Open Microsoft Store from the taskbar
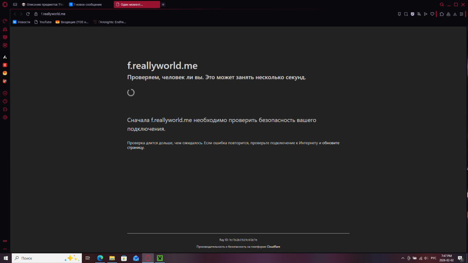Viewport: 468px width, 263px height. pyautogui.click(x=124, y=258)
